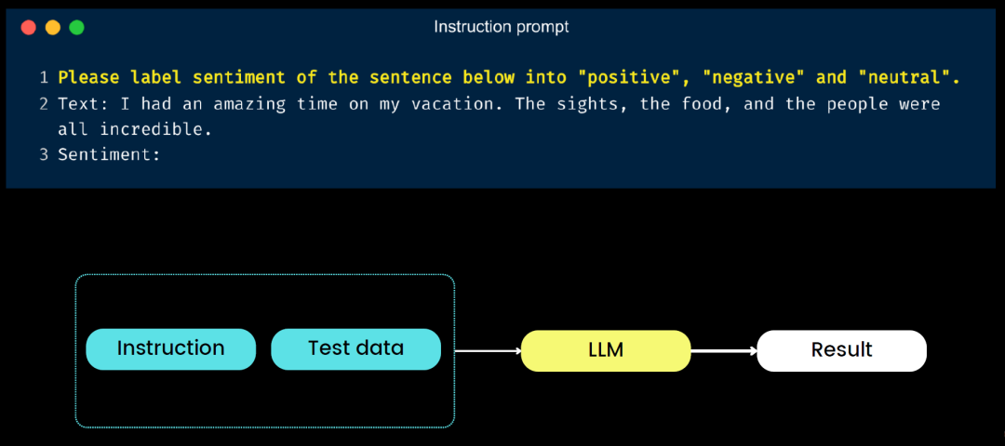This screenshot has height=446, width=1005.
Task: Select the cyan Test data block
Action: (355, 348)
